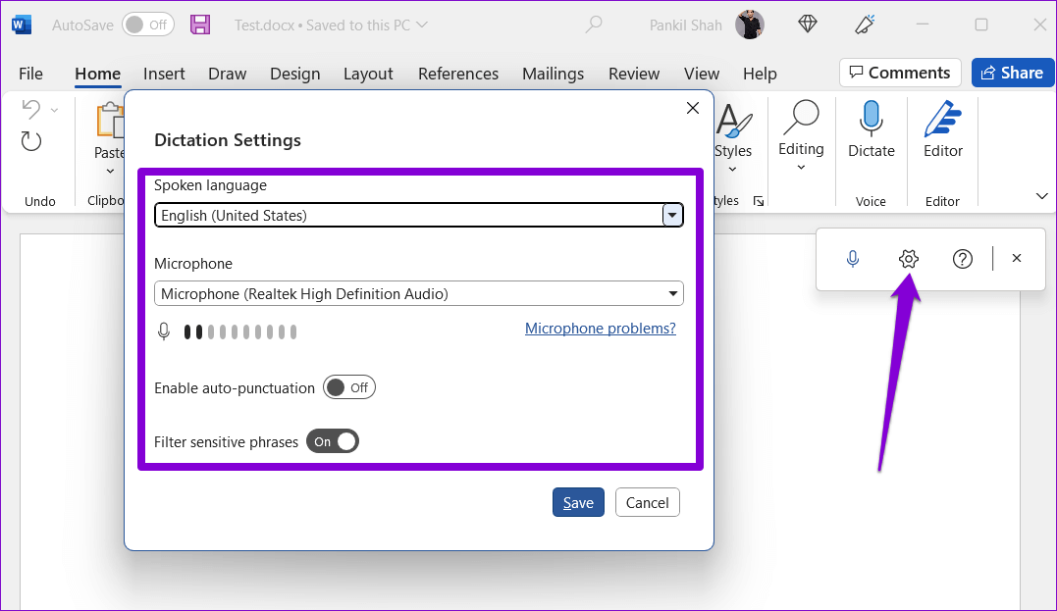This screenshot has width=1057, height=611.
Task: Open the Microphone problems link
Action: 600,329
